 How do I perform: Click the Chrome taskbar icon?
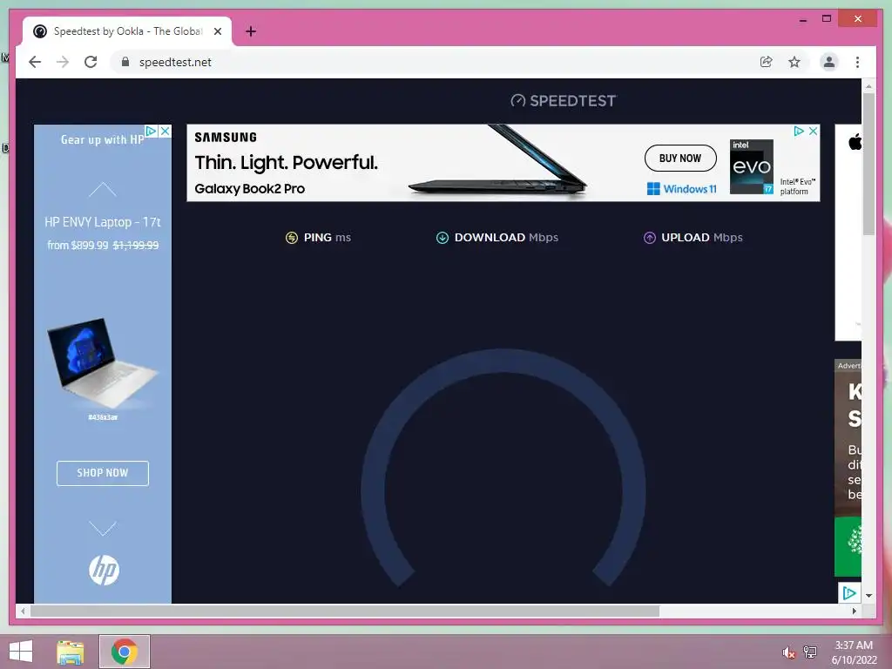pyautogui.click(x=125, y=652)
